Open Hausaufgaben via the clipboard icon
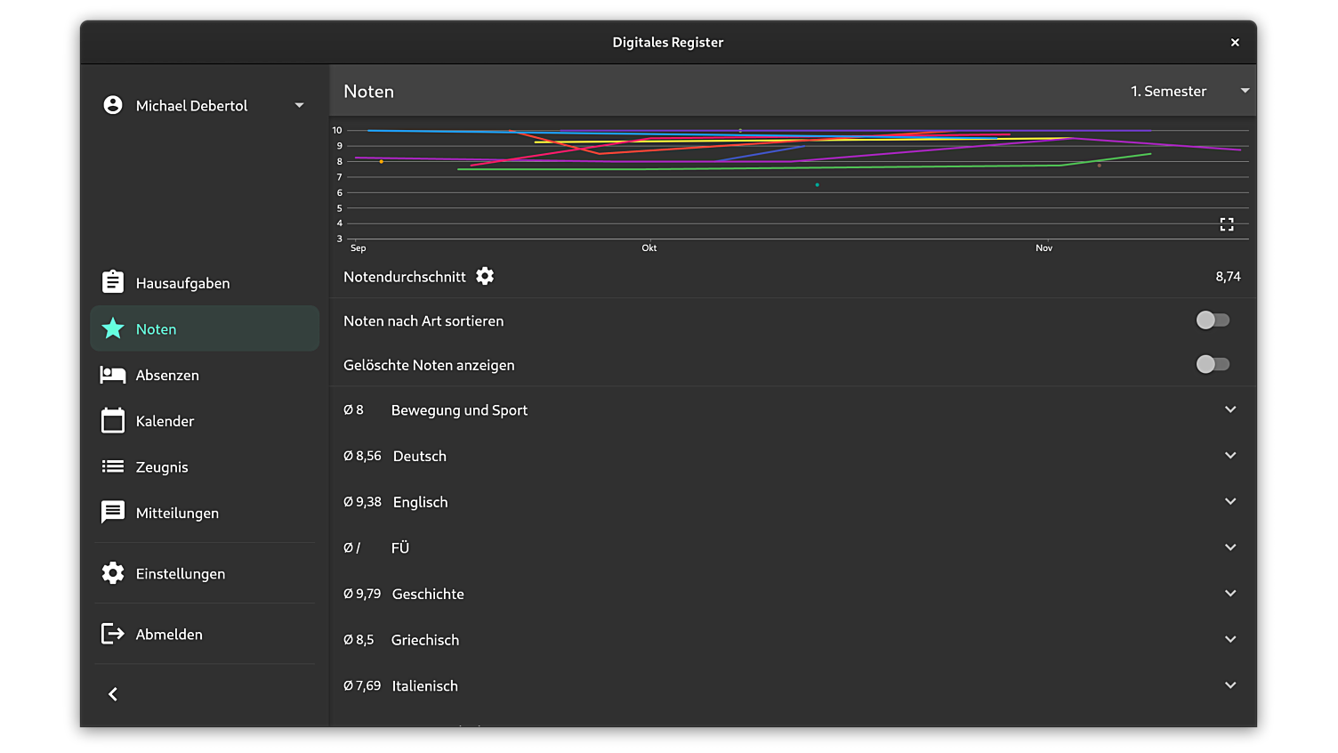1338x753 pixels. tap(113, 281)
